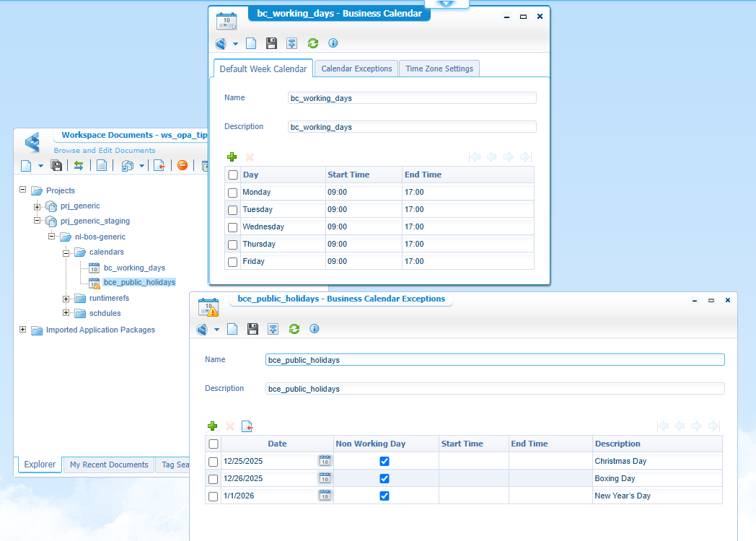Switch to the Calendar Exceptions tab

[x=356, y=69]
